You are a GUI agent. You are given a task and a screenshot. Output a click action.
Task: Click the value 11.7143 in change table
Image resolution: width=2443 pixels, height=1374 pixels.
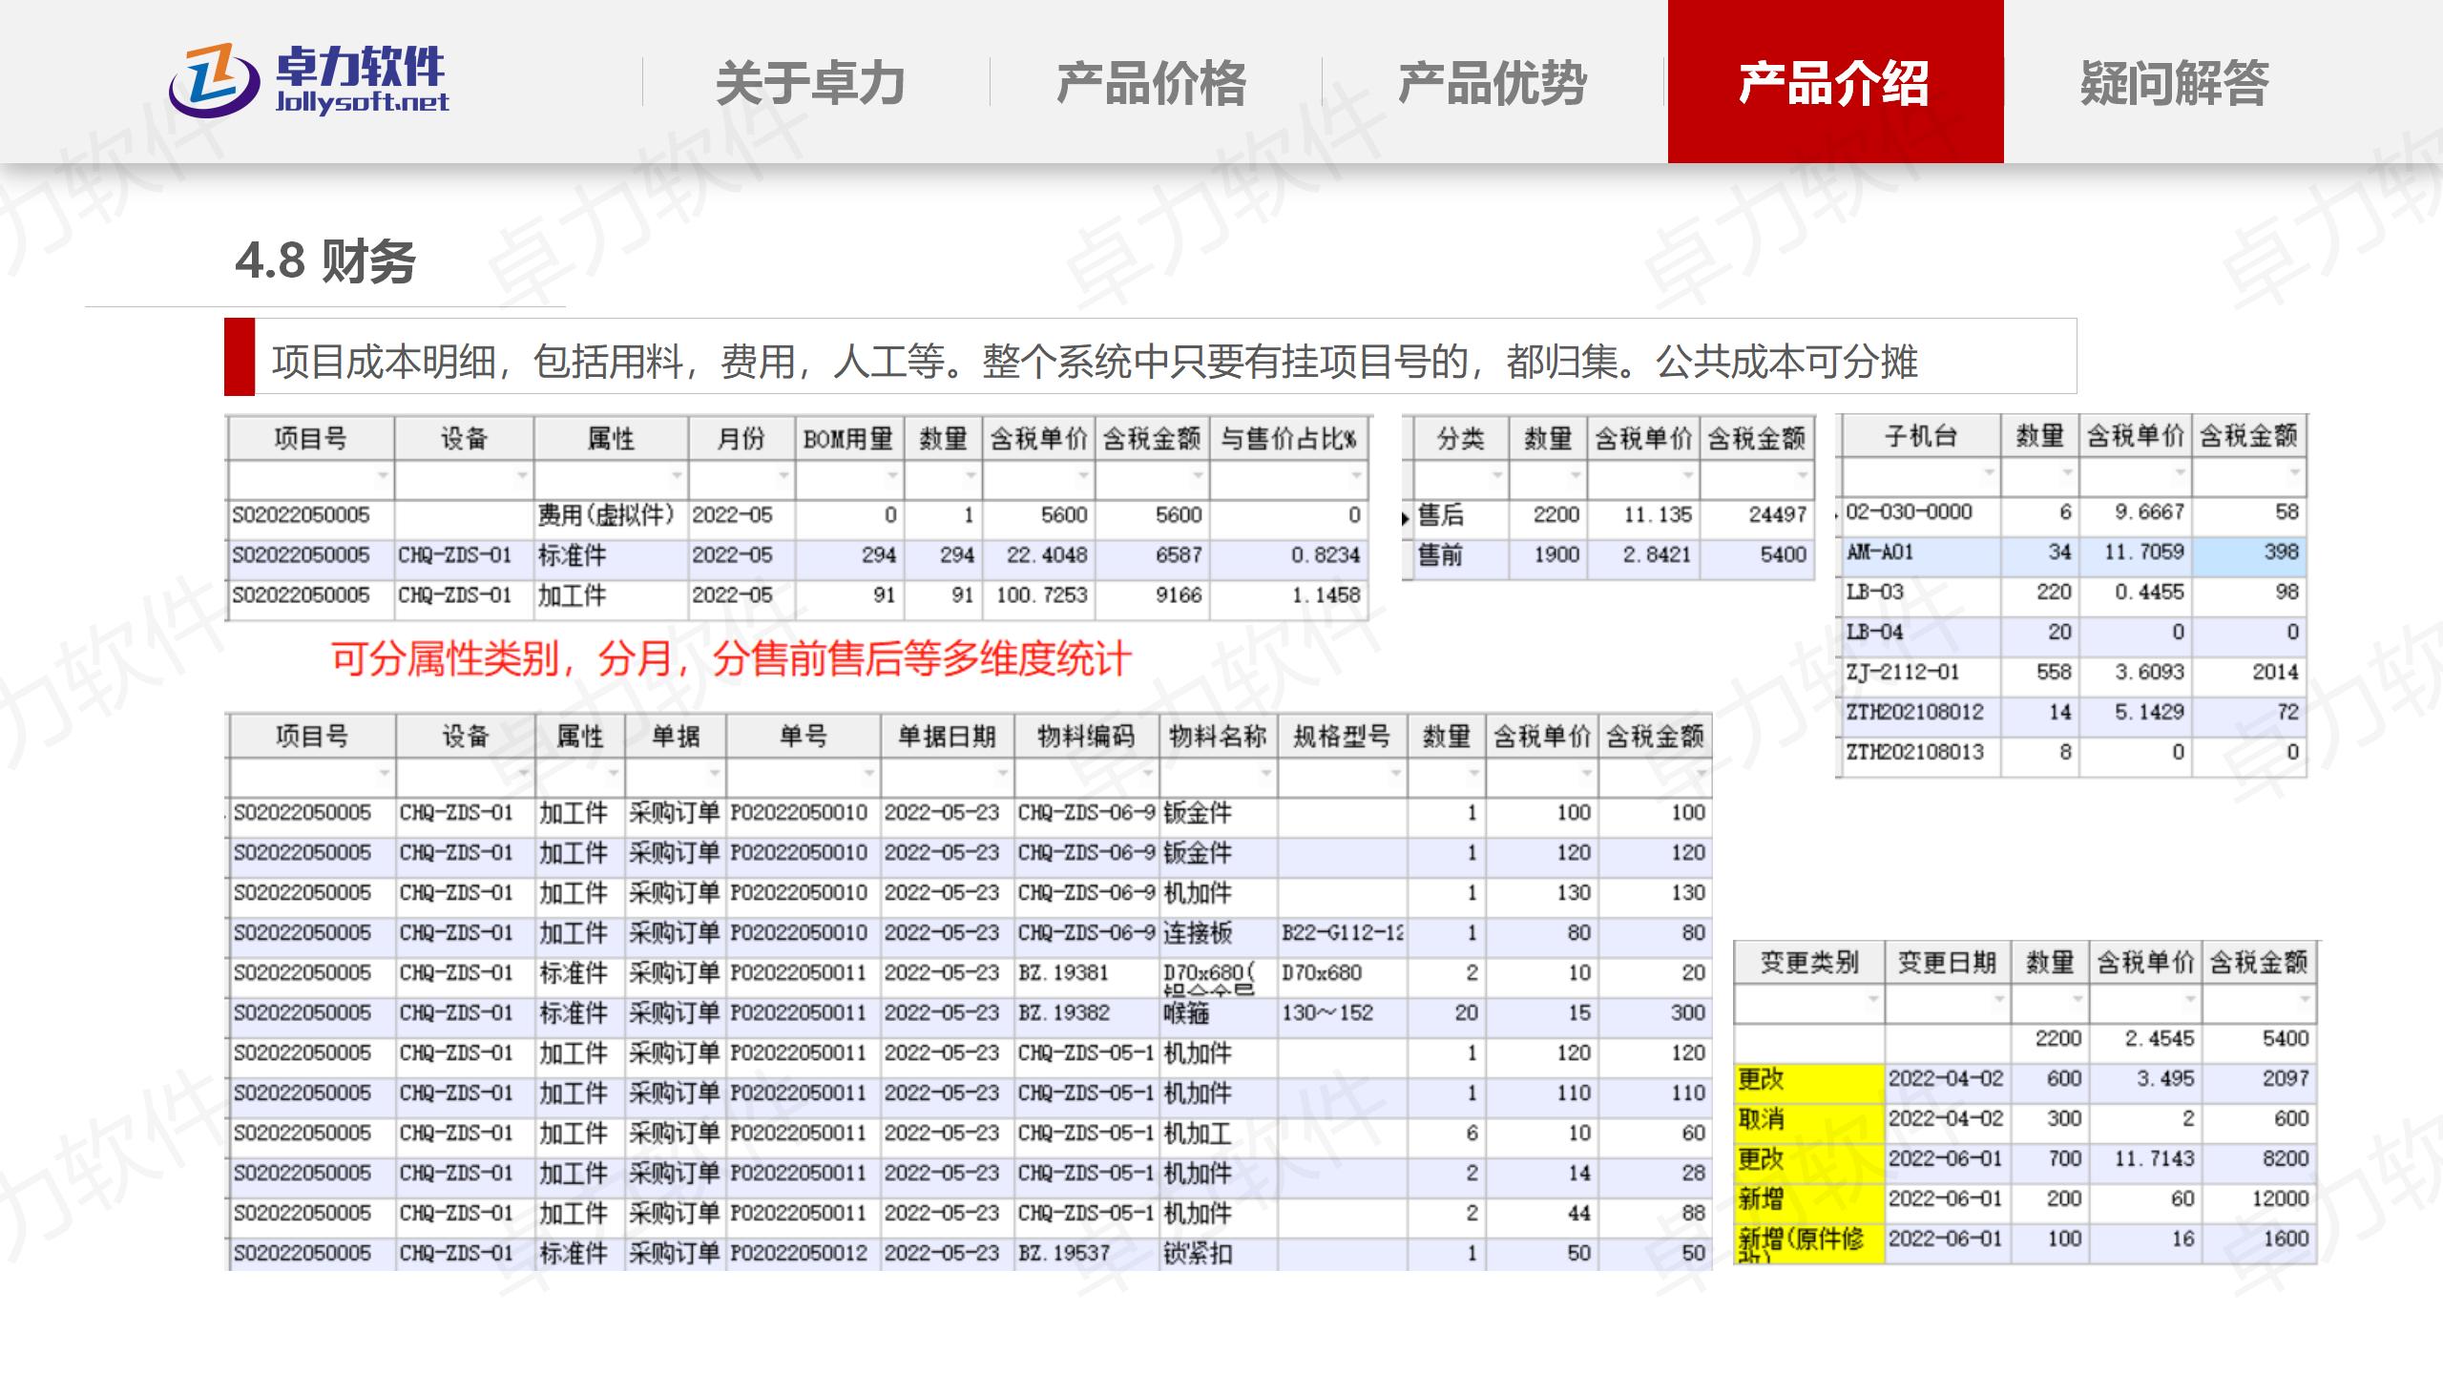pyautogui.click(x=2154, y=1159)
